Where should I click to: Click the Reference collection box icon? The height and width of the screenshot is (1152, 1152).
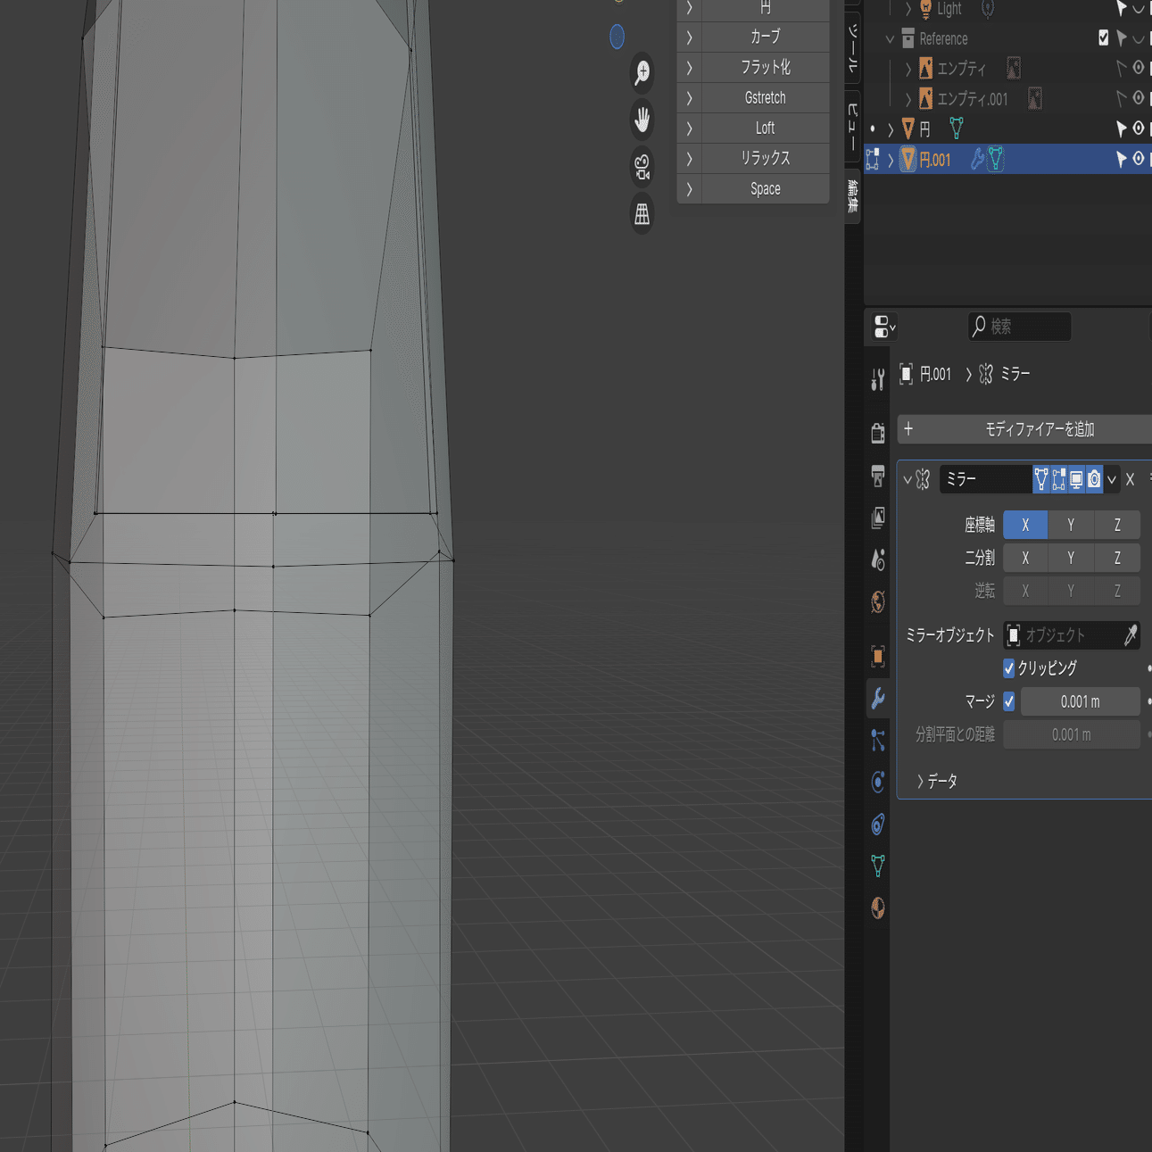pos(908,38)
